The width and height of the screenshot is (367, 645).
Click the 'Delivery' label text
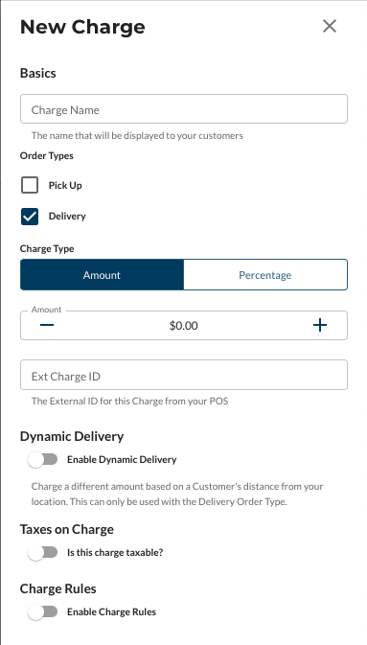click(x=67, y=217)
